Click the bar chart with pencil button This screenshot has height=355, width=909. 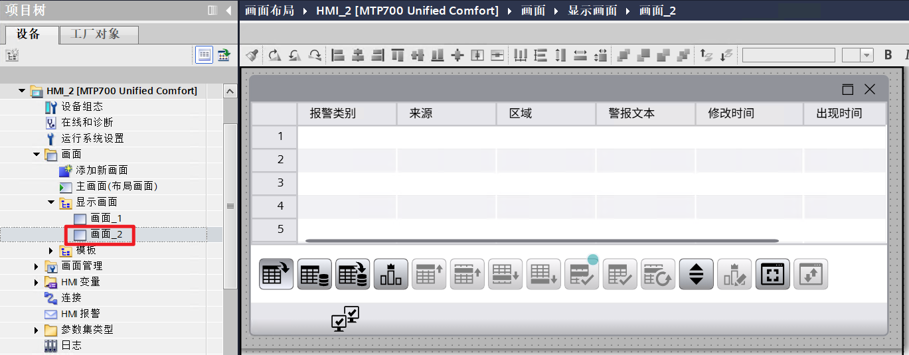(734, 274)
